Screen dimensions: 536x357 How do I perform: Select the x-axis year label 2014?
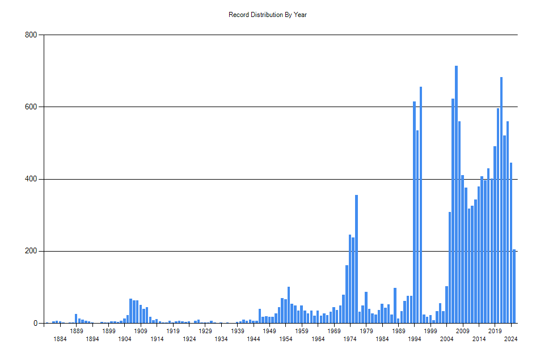pyautogui.click(x=479, y=339)
